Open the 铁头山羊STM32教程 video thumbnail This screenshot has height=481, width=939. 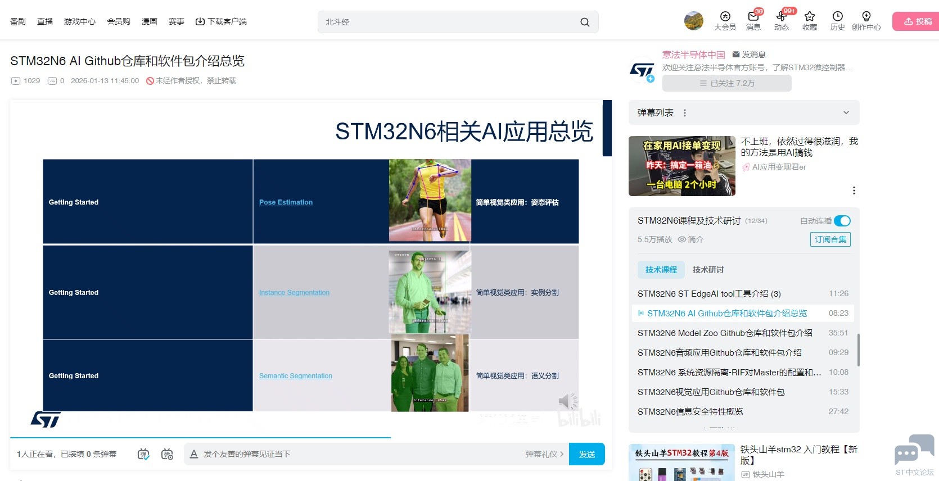click(x=682, y=462)
